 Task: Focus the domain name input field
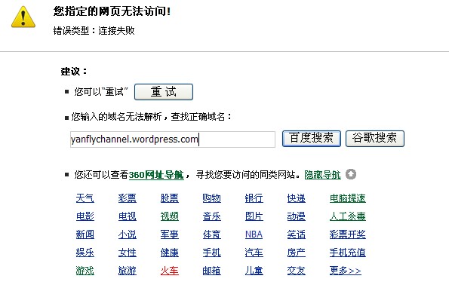[173, 139]
